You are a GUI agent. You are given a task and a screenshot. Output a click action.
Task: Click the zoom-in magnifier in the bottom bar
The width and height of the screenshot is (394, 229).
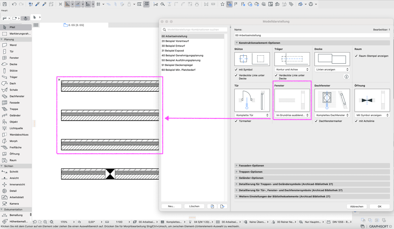coord(45,222)
